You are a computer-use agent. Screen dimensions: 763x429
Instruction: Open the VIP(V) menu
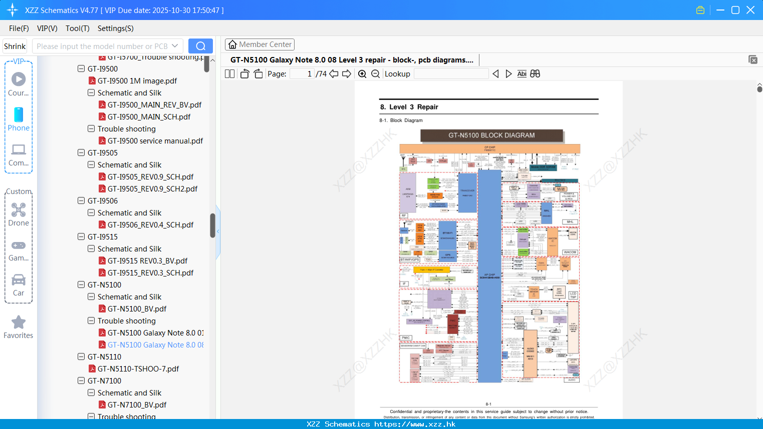pos(47,28)
